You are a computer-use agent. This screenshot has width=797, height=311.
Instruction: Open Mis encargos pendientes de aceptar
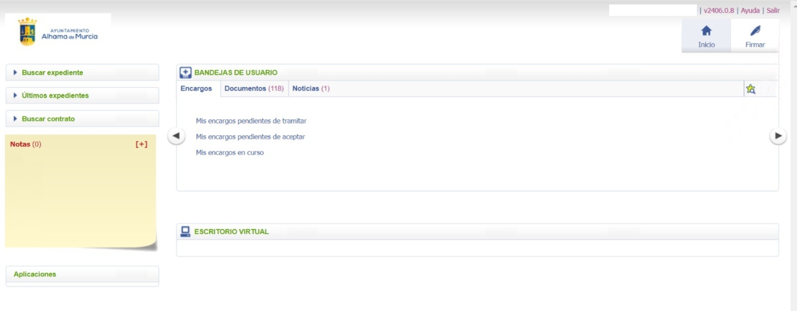coord(250,137)
